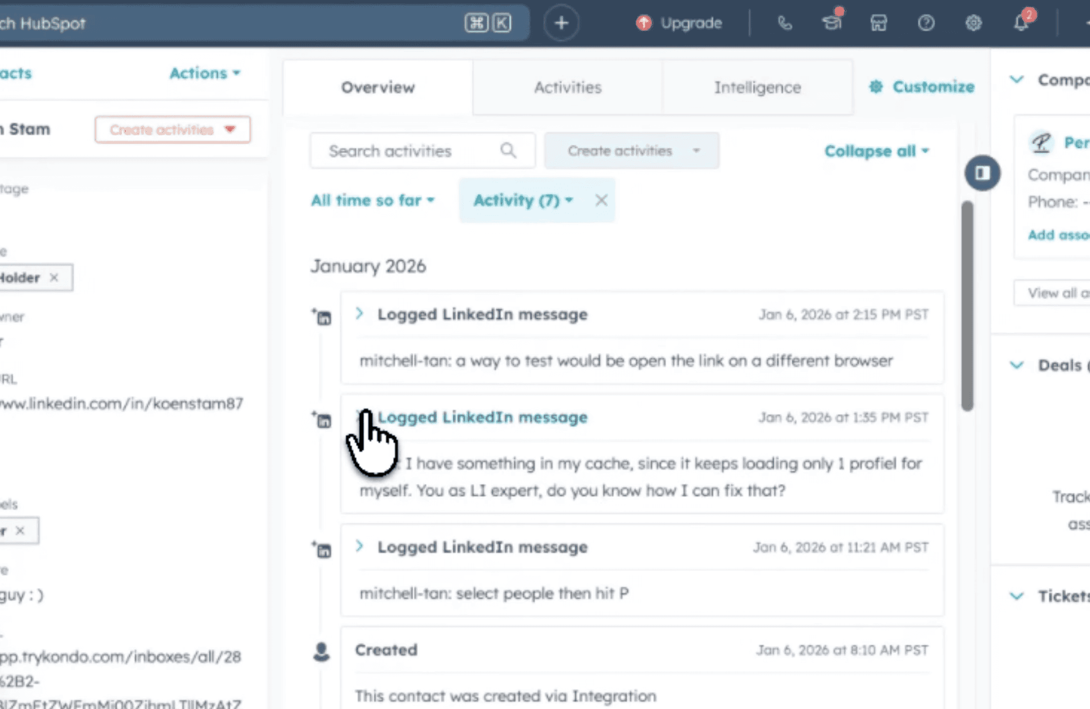The image size is (1090, 709).
Task: Remove the Activity (7) filter
Action: [601, 200]
